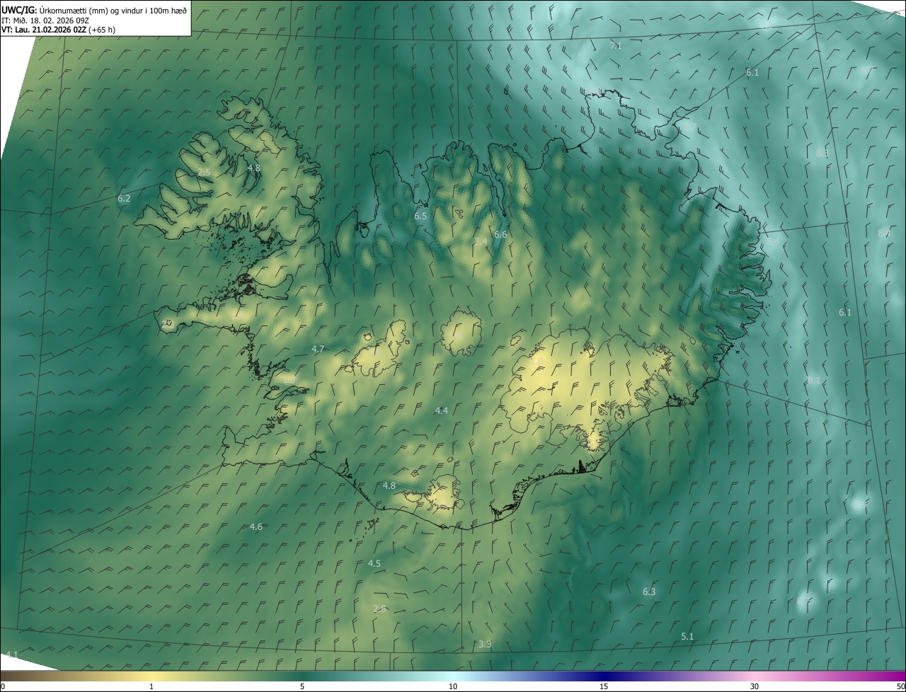Pick the 2.8 value label
This screenshot has height=692, width=906.
pyautogui.click(x=379, y=609)
